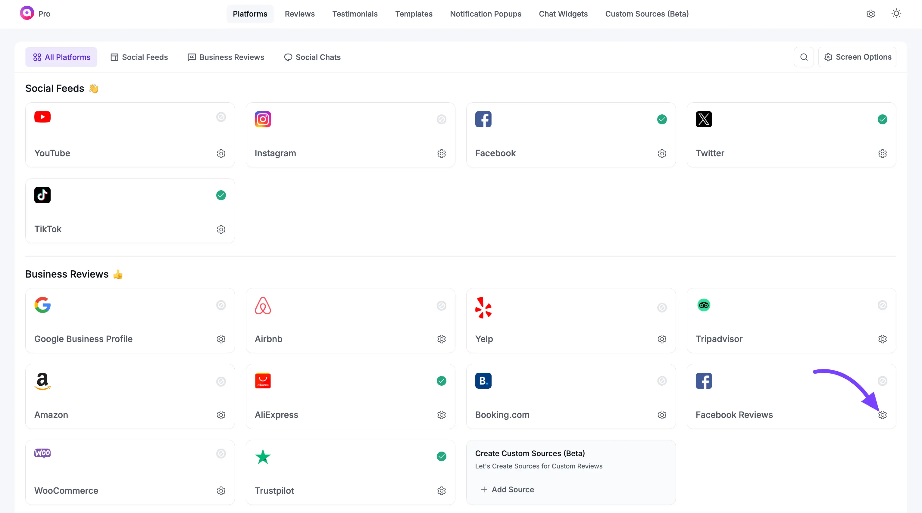Click the Yelp platform icon

(x=483, y=308)
